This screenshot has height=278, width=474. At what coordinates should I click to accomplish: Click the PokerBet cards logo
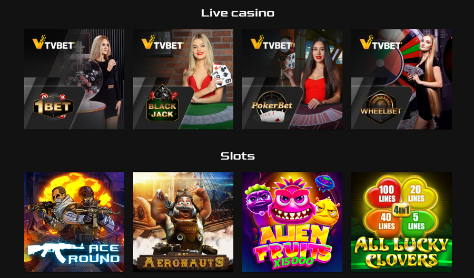pyautogui.click(x=272, y=108)
